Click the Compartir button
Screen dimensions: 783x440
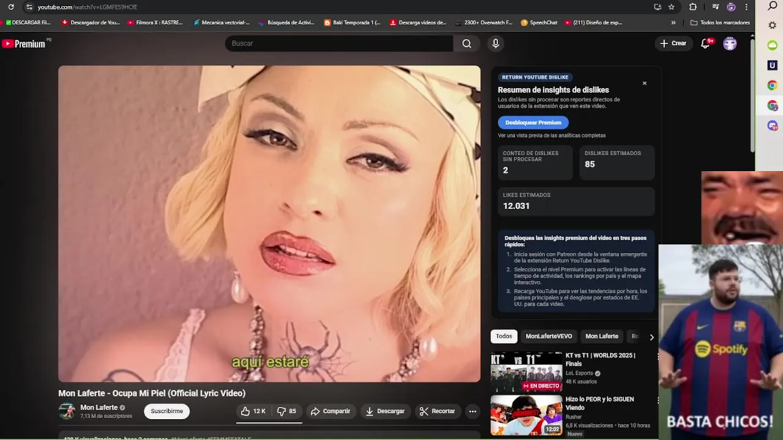click(x=330, y=411)
